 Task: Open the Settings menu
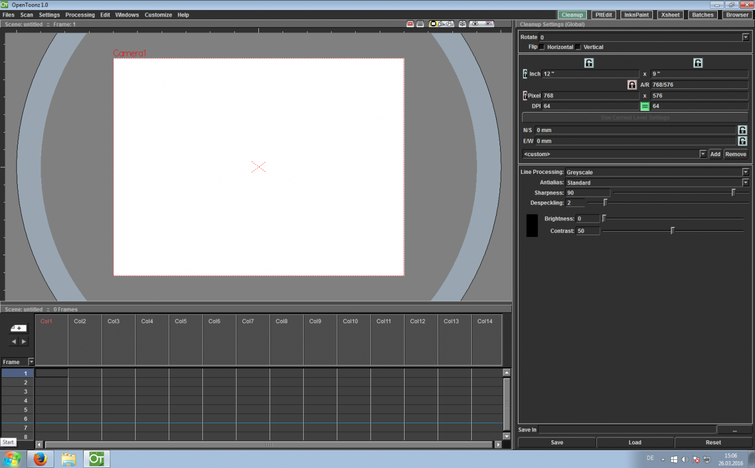click(50, 15)
